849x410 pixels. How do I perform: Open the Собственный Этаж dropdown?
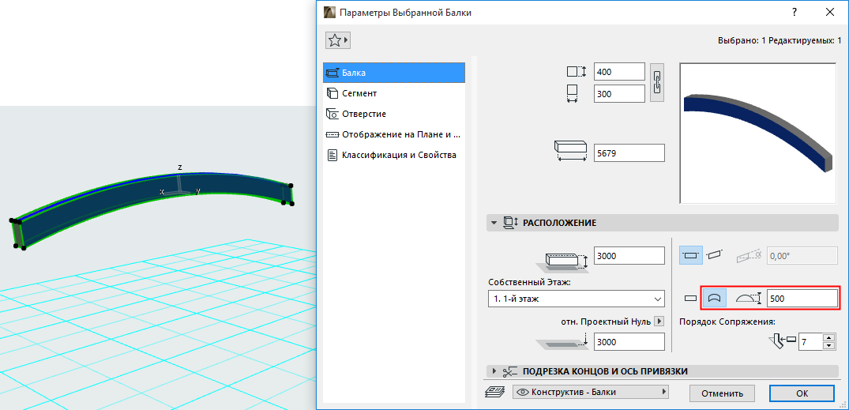576,299
